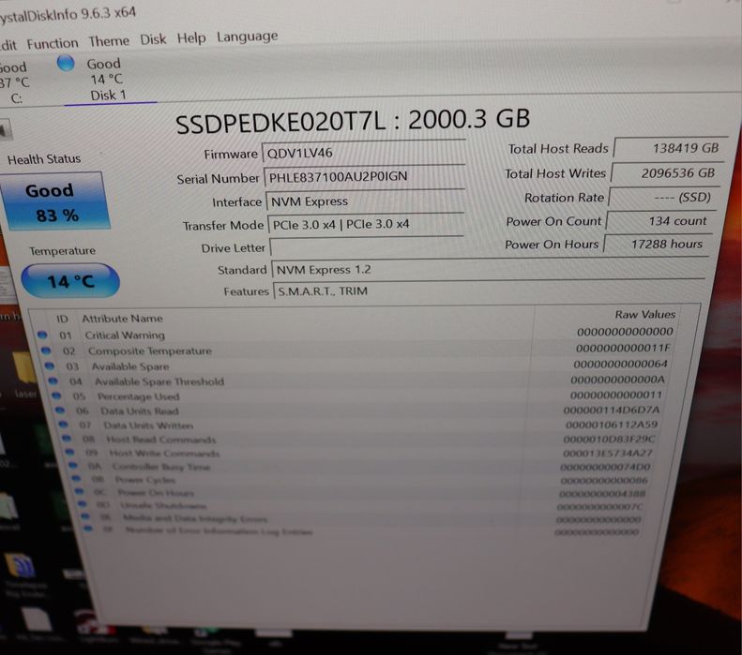742x655 pixels.
Task: Click status dot beside Critical Warning
Action: coord(42,335)
